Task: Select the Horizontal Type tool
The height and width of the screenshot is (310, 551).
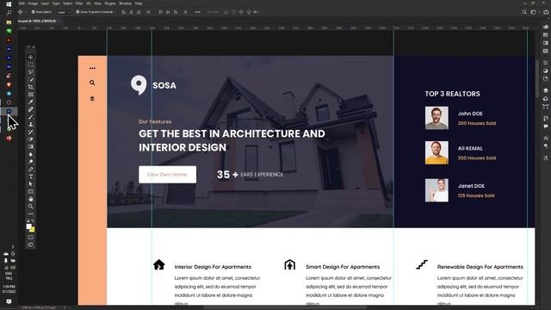Action: 31,177
